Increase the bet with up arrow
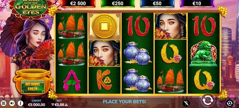The height and width of the screenshot is (108, 239). point(66,105)
